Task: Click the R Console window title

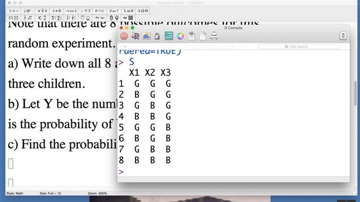Action: pyautogui.click(x=233, y=28)
